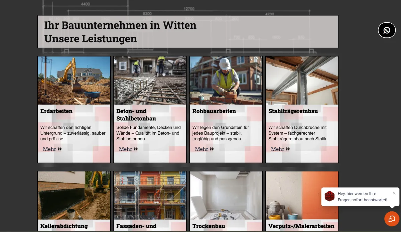Dismiss the chat notification with its X
This screenshot has width=401, height=232.
394,193
